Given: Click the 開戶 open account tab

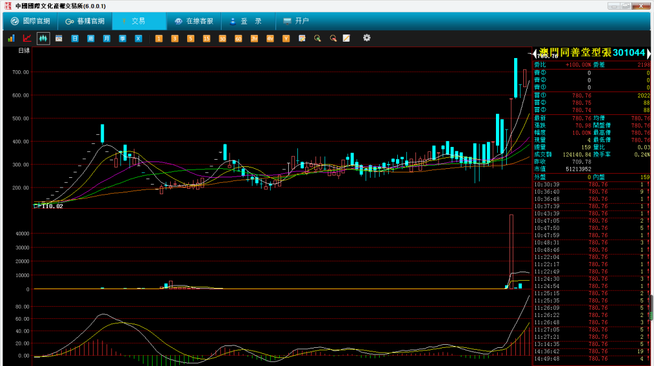Looking at the screenshot, I should click(x=296, y=21).
